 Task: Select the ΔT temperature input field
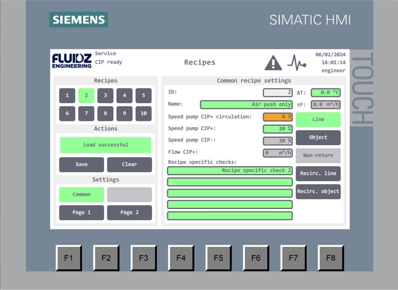pos(325,93)
